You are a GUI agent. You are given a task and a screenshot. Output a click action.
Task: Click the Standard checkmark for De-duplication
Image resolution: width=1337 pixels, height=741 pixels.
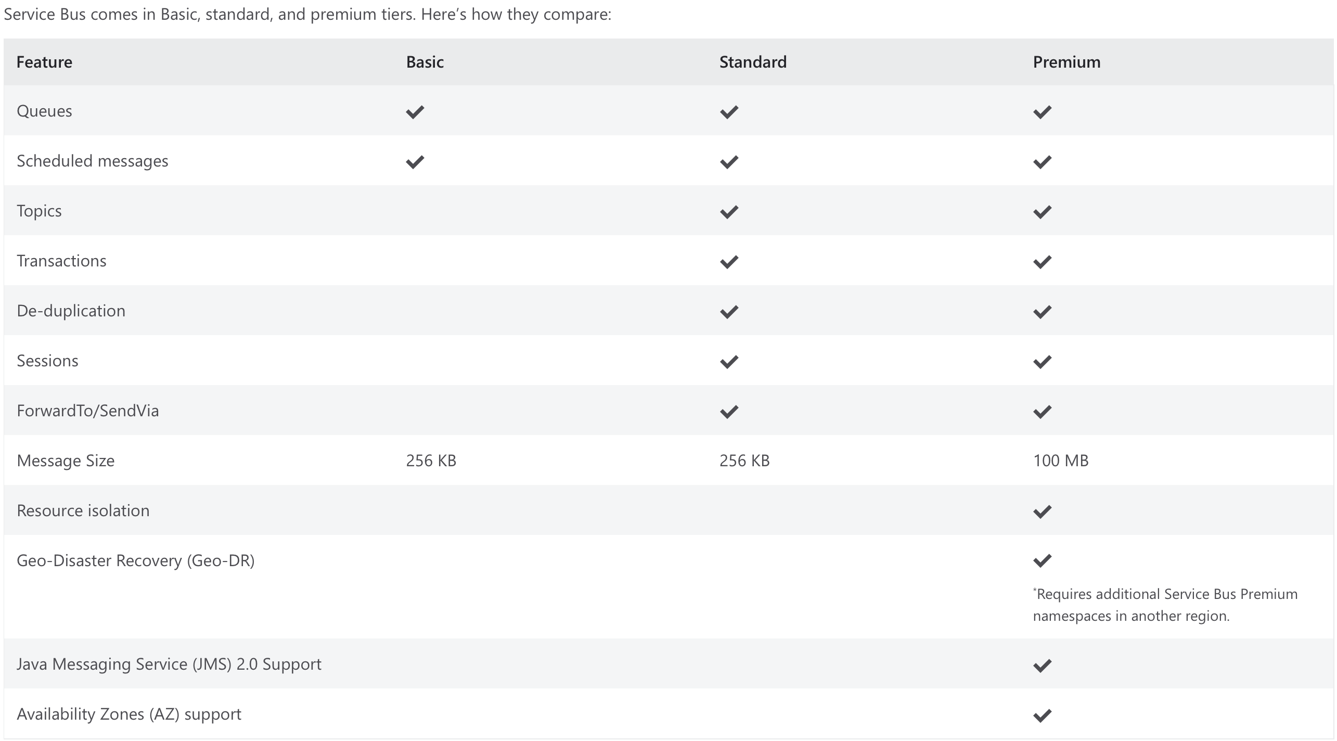(x=729, y=312)
